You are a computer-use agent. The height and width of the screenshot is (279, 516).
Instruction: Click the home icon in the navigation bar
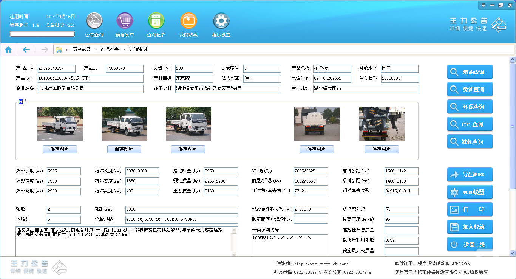coord(8,49)
